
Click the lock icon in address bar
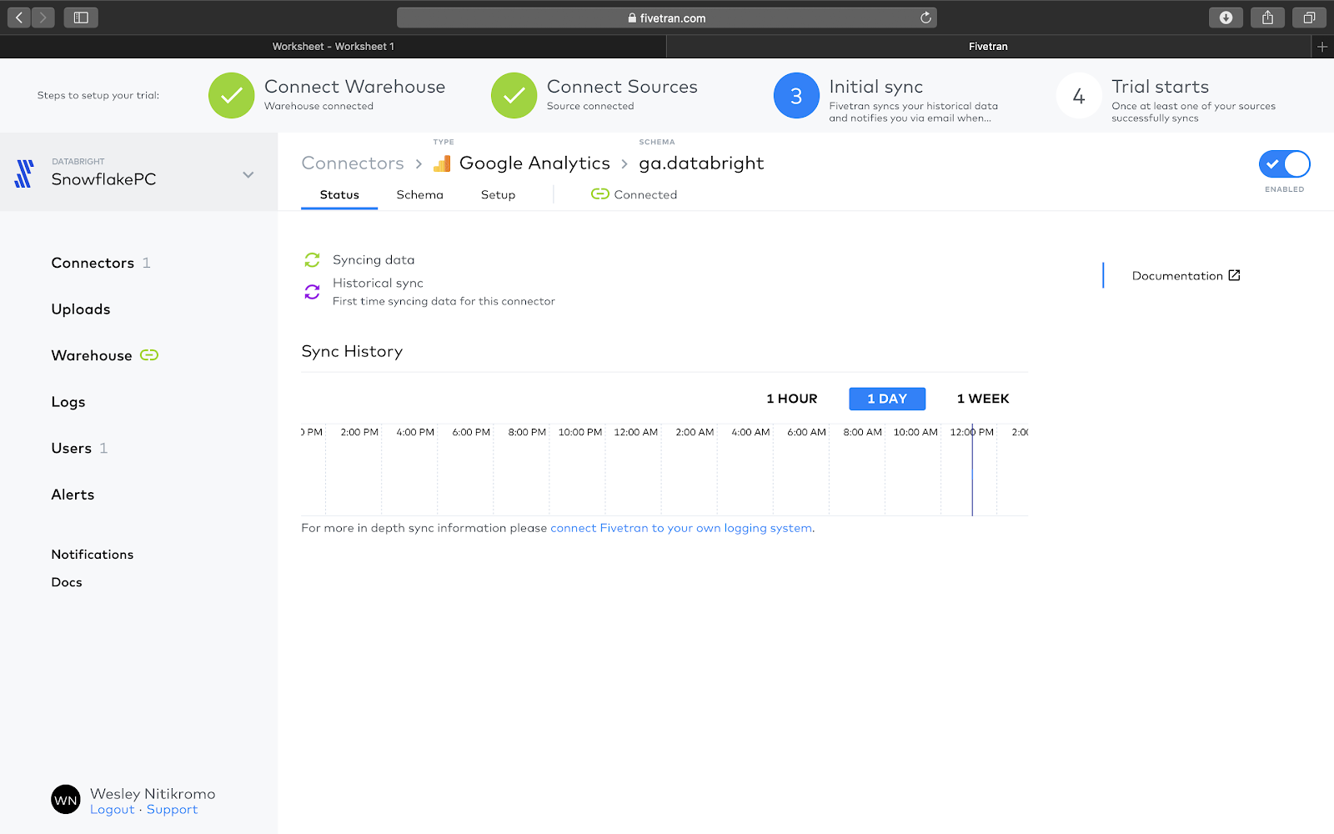pos(632,18)
